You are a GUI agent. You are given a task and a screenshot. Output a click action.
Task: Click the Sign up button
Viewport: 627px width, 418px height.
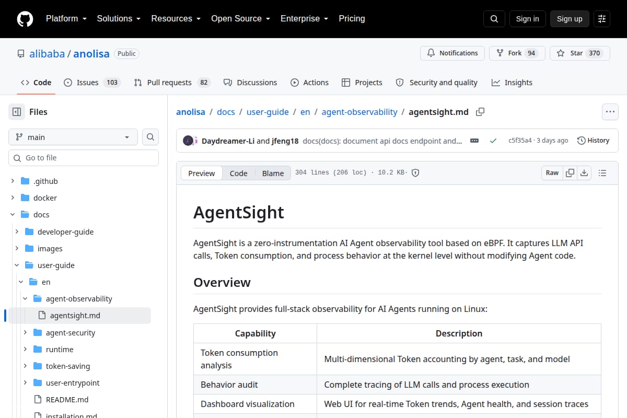570,19
